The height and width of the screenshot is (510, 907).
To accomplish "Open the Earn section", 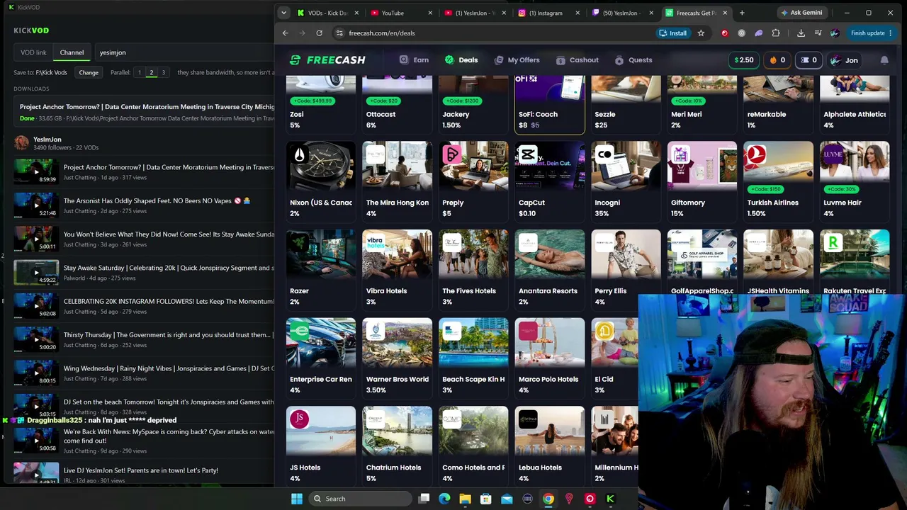I will coord(414,60).
